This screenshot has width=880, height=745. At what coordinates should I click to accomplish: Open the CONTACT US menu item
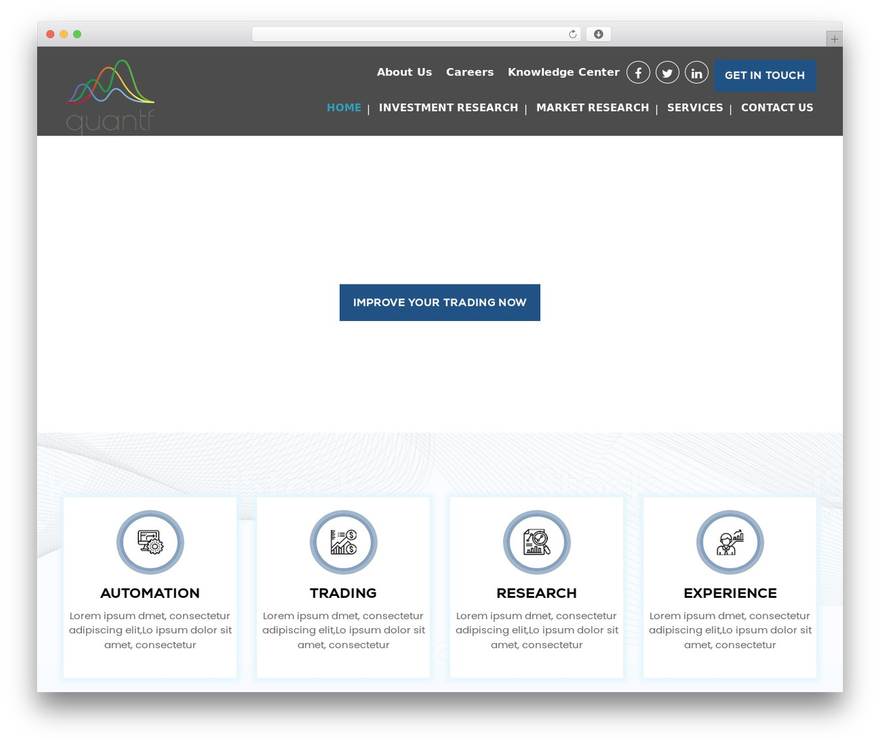click(x=777, y=108)
